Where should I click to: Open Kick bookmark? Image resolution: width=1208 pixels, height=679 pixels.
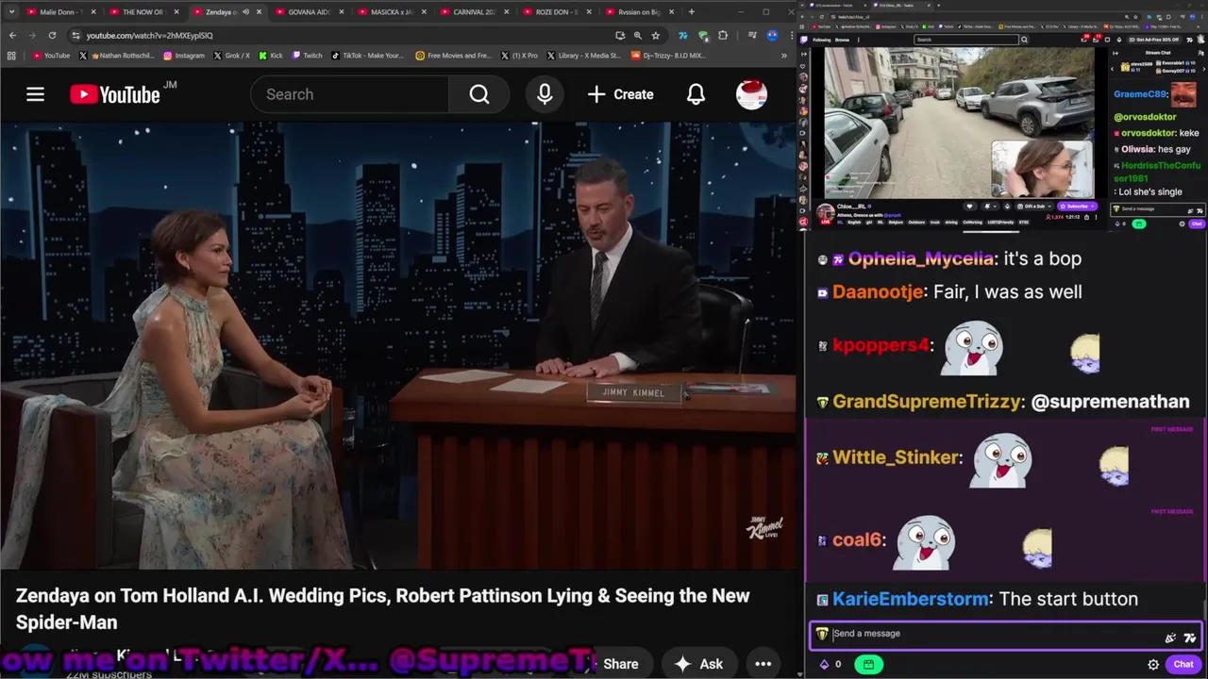click(270, 56)
